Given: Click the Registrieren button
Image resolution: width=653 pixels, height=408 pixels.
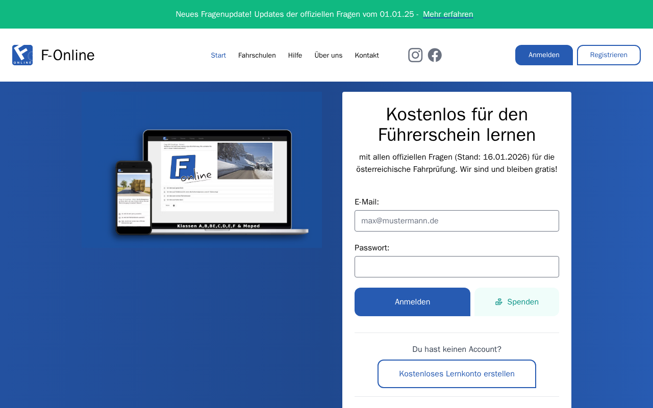Looking at the screenshot, I should coord(609,55).
